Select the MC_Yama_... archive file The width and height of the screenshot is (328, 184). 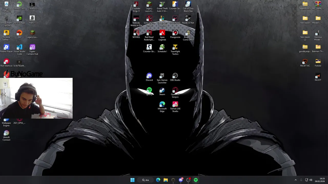(x=318, y=6)
